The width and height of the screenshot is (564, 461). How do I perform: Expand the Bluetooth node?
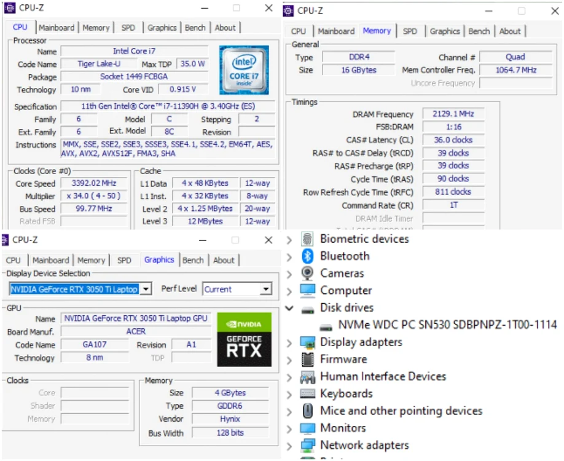(x=289, y=256)
